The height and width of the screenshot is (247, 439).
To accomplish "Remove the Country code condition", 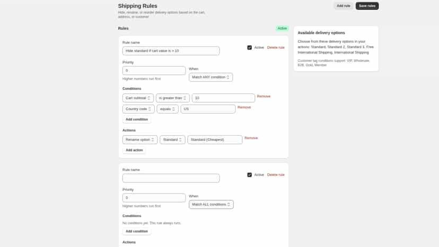I will (244, 107).
